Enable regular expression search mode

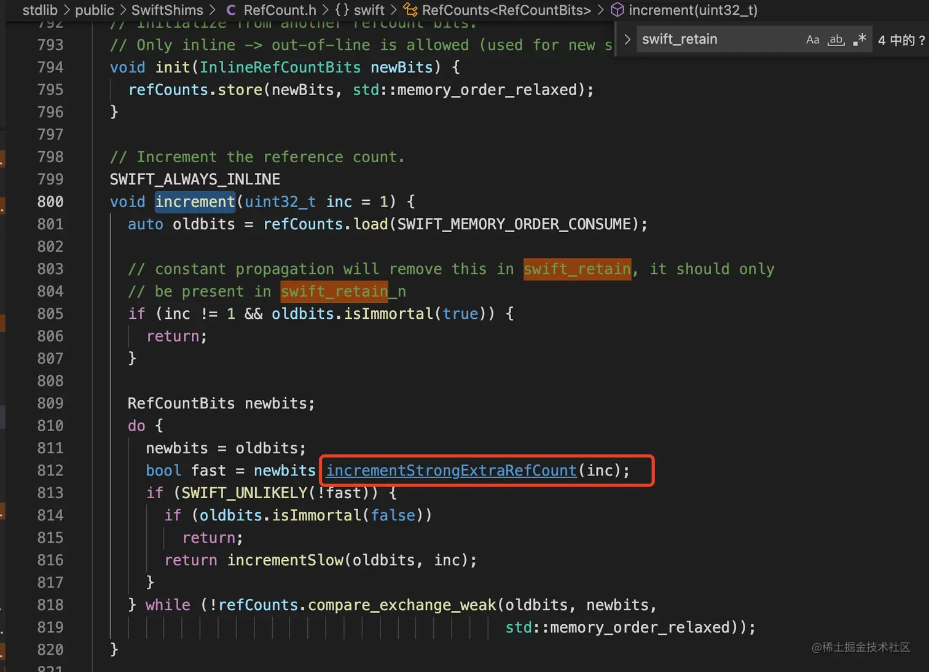tap(860, 39)
